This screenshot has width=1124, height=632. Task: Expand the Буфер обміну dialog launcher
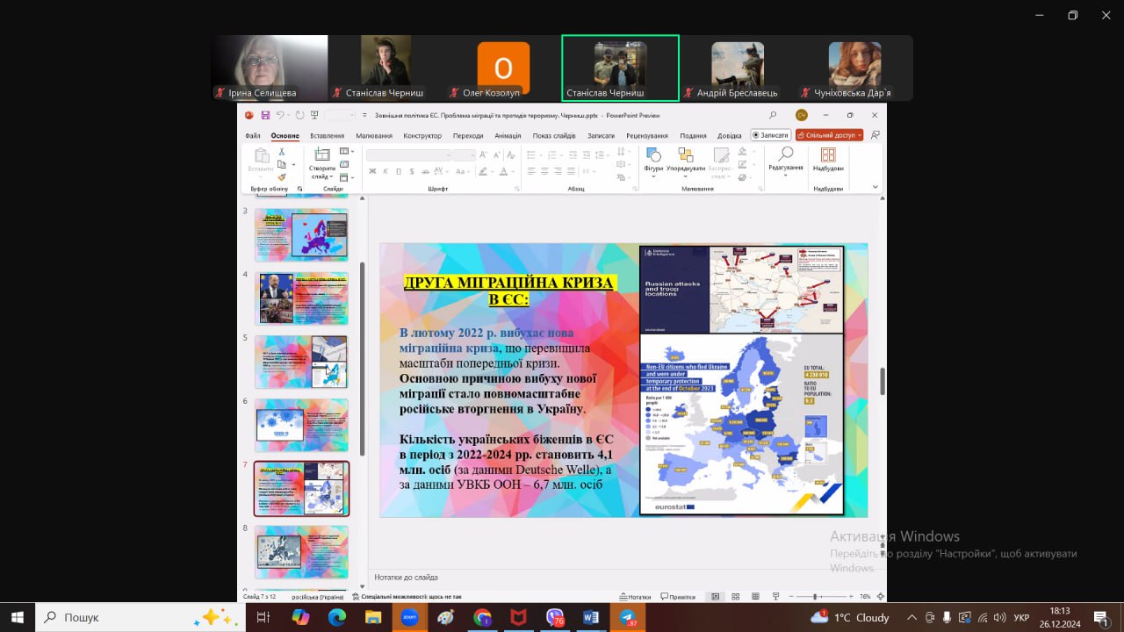[299, 189]
